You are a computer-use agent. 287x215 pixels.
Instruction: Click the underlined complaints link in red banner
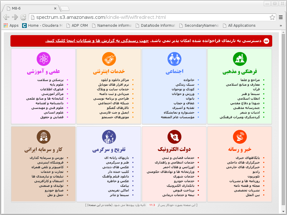[97, 41]
